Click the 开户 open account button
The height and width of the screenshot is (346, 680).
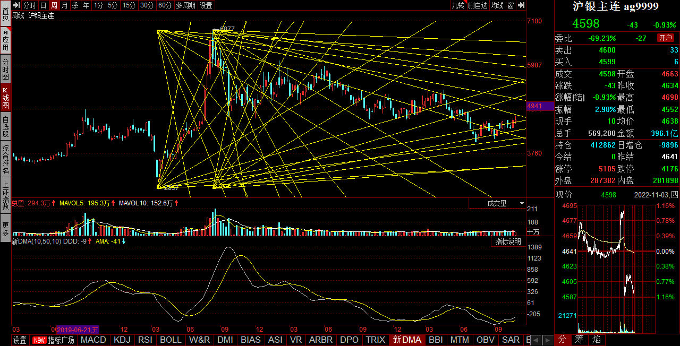pos(666,38)
